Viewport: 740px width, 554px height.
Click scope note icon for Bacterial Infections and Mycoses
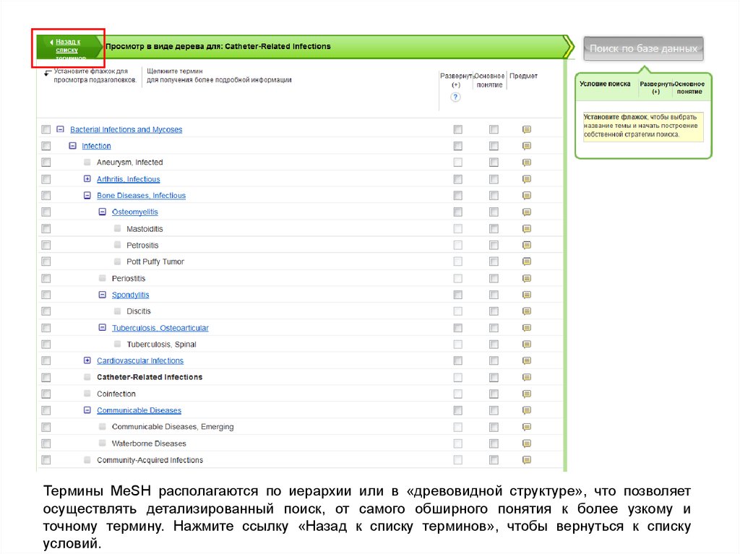coord(527,130)
